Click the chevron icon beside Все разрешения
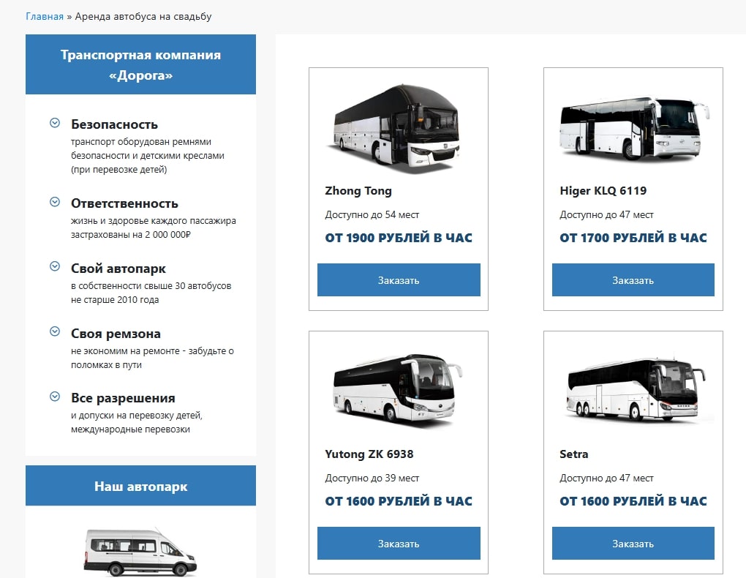Screen dimensions: 746x578 pos(55,396)
